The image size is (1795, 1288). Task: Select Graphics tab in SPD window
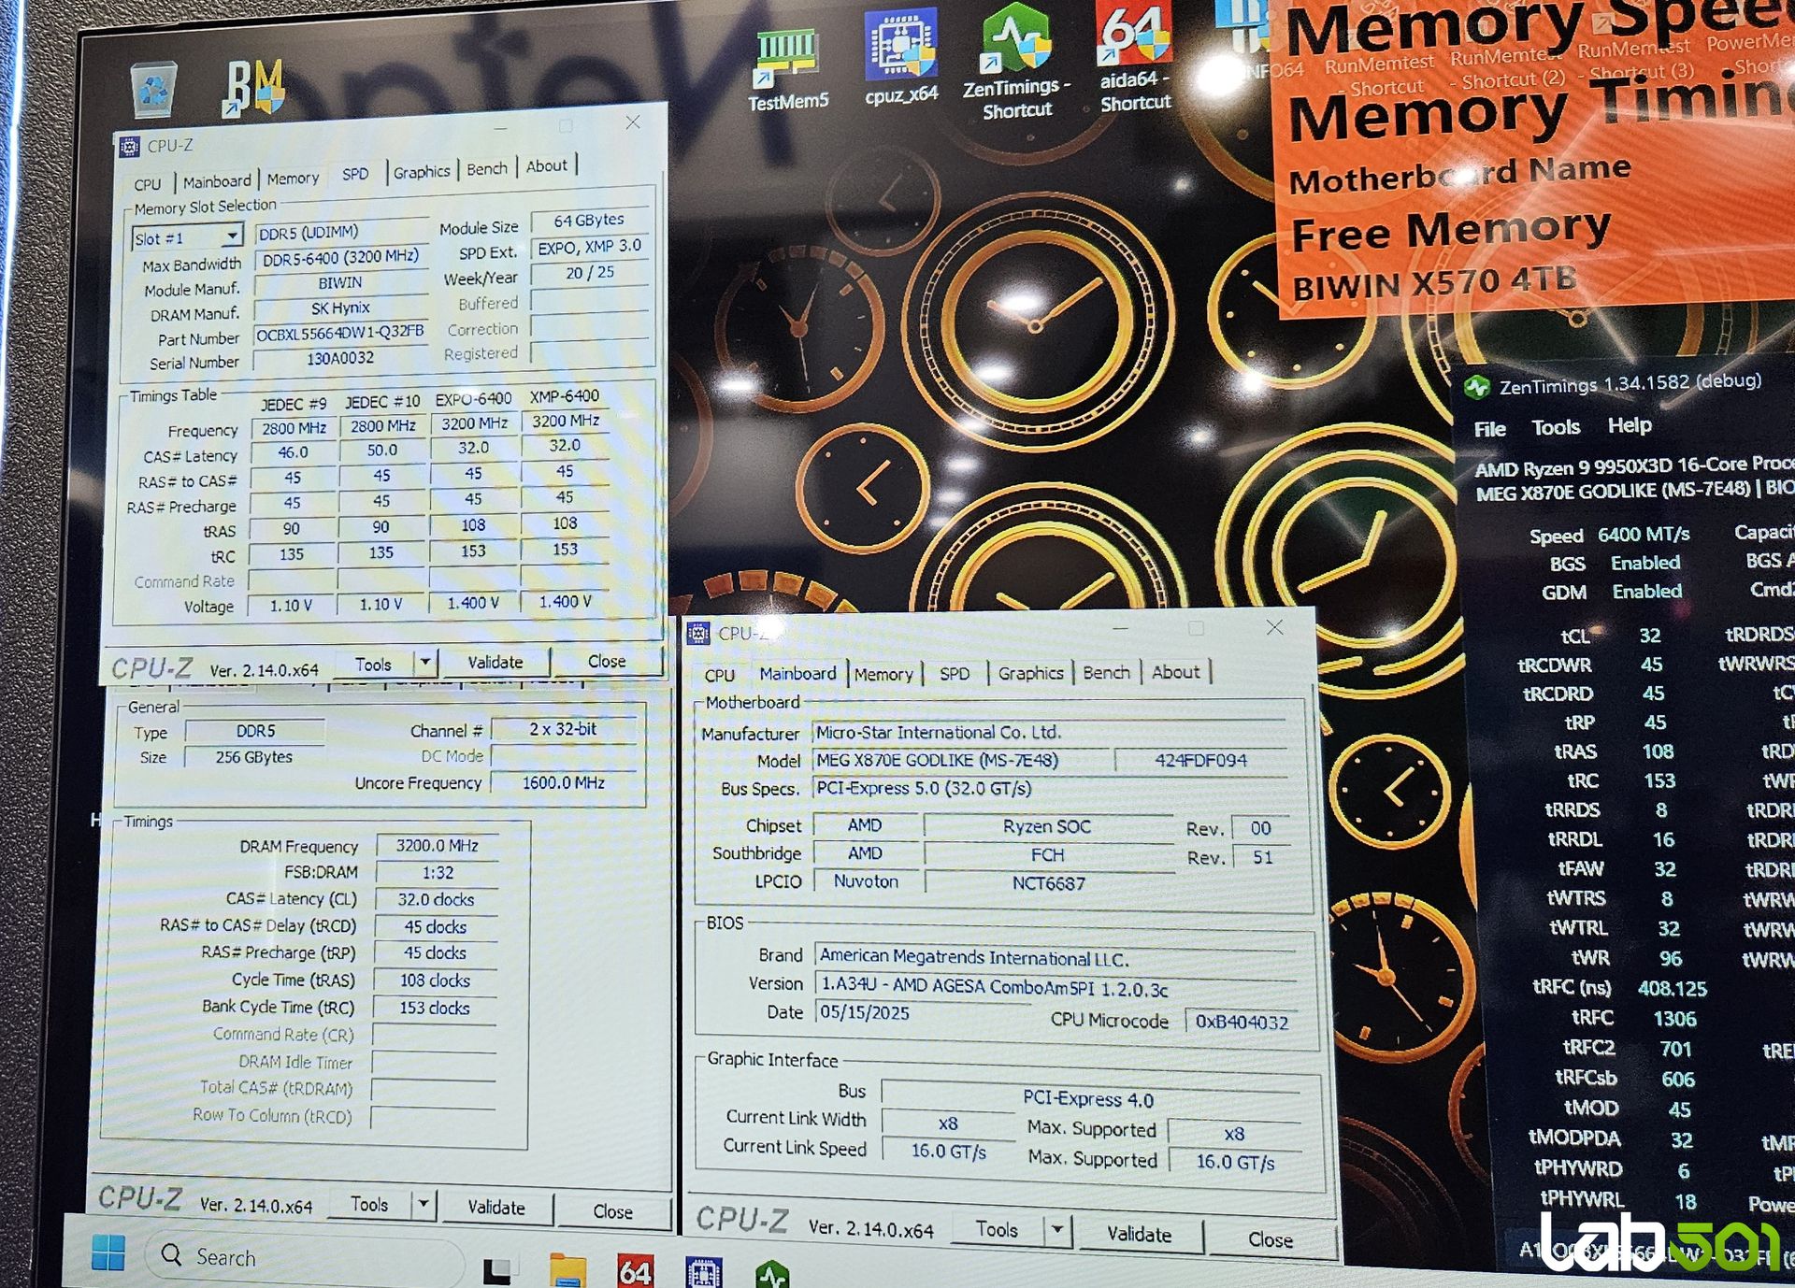click(x=422, y=171)
